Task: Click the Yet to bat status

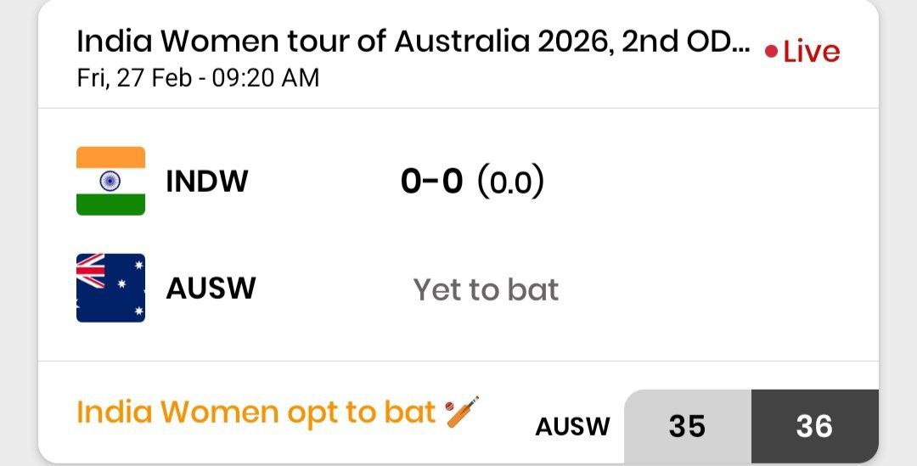Action: pos(486,290)
